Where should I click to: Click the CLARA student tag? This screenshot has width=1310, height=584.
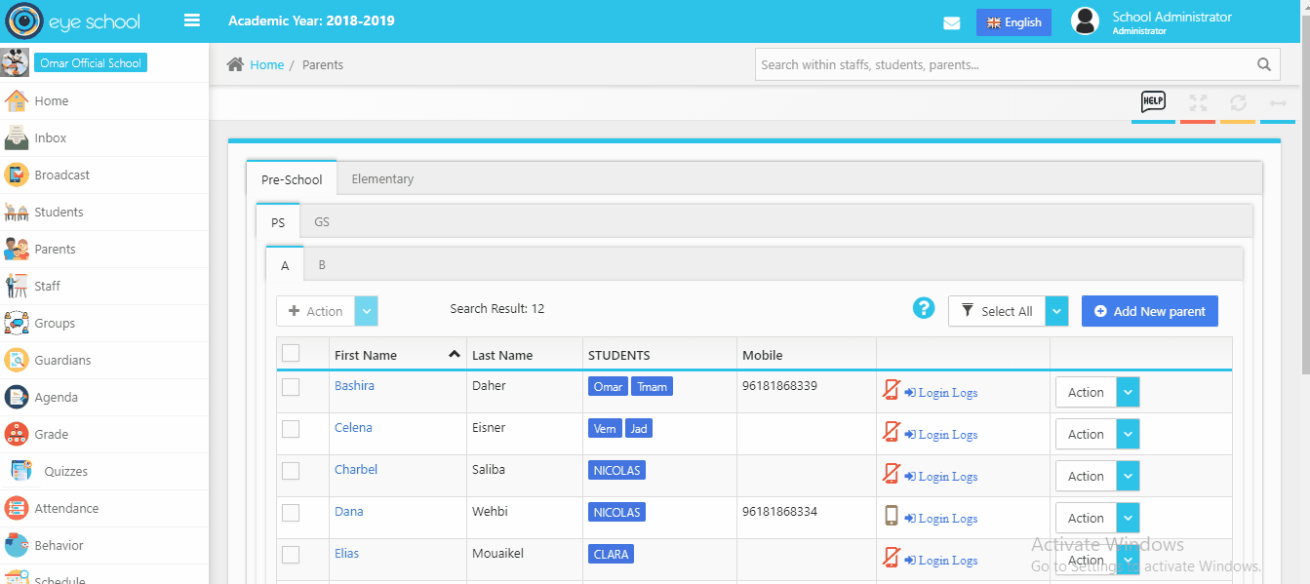(611, 555)
